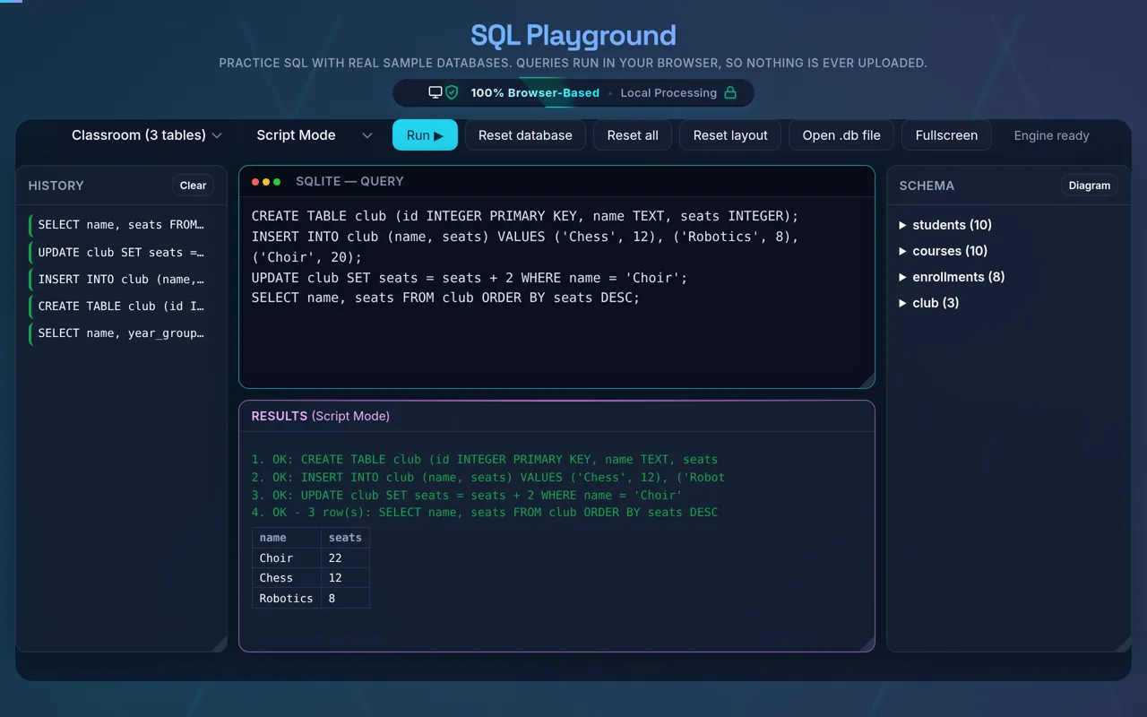Click result line '4. OK - 3 row(s)'
The width and height of the screenshot is (1147, 717).
pyautogui.click(x=485, y=513)
